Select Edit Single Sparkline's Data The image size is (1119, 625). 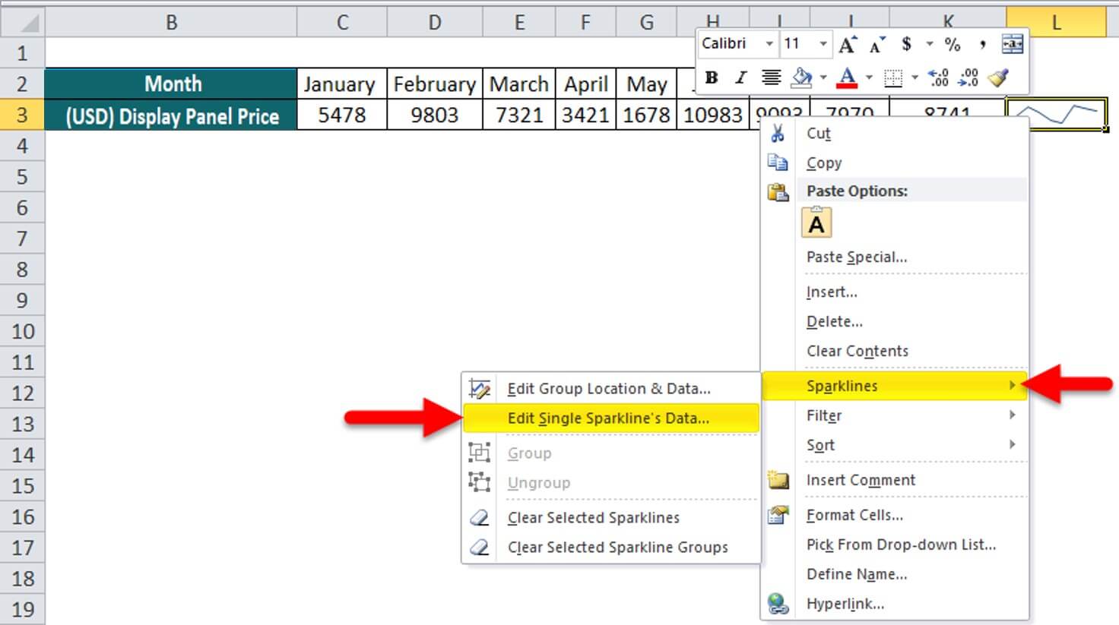tap(610, 418)
